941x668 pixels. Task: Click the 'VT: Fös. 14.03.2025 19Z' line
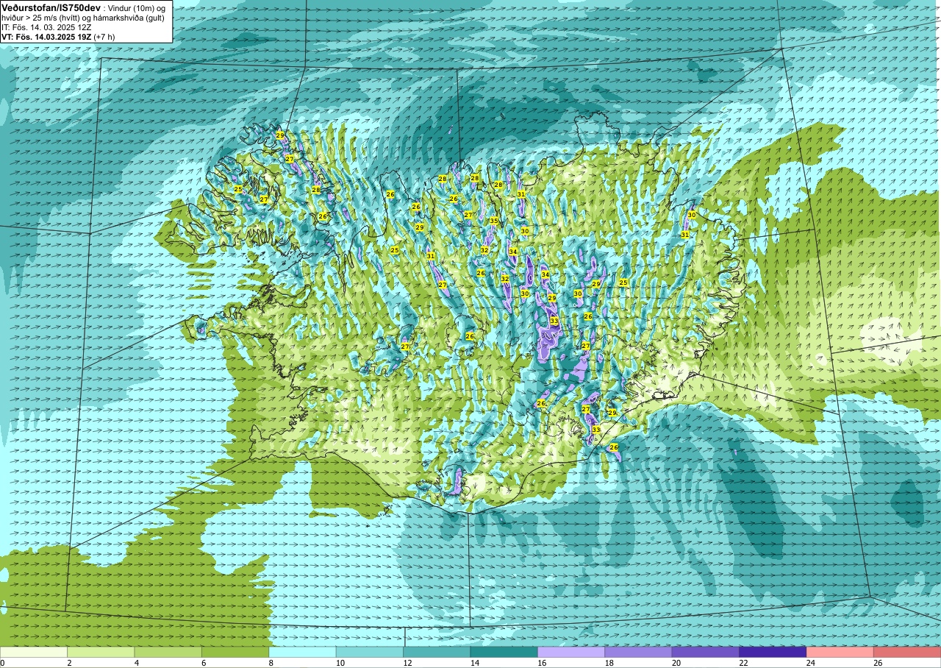(47, 37)
